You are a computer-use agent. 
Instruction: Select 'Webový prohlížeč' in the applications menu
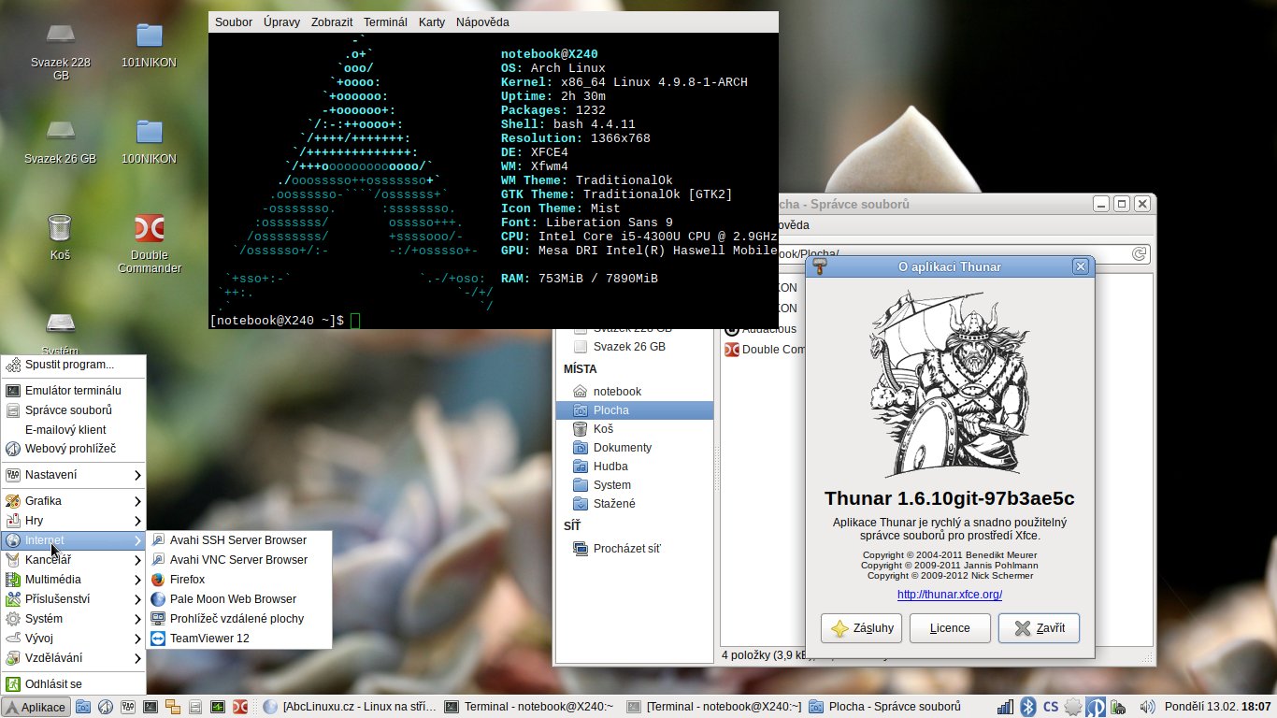(74, 449)
